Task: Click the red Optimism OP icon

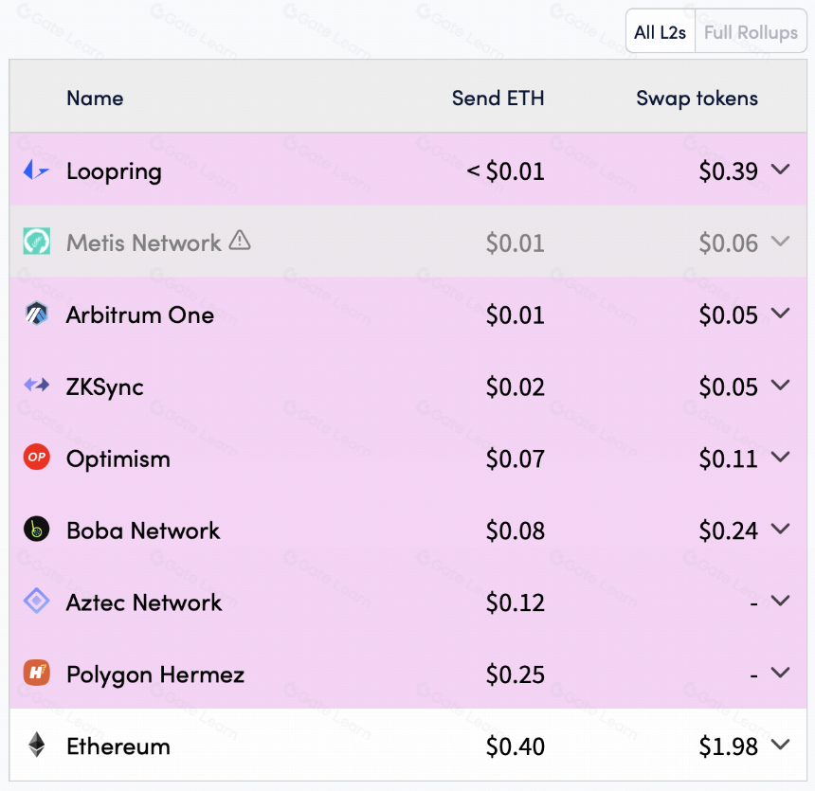Action: [x=36, y=457]
